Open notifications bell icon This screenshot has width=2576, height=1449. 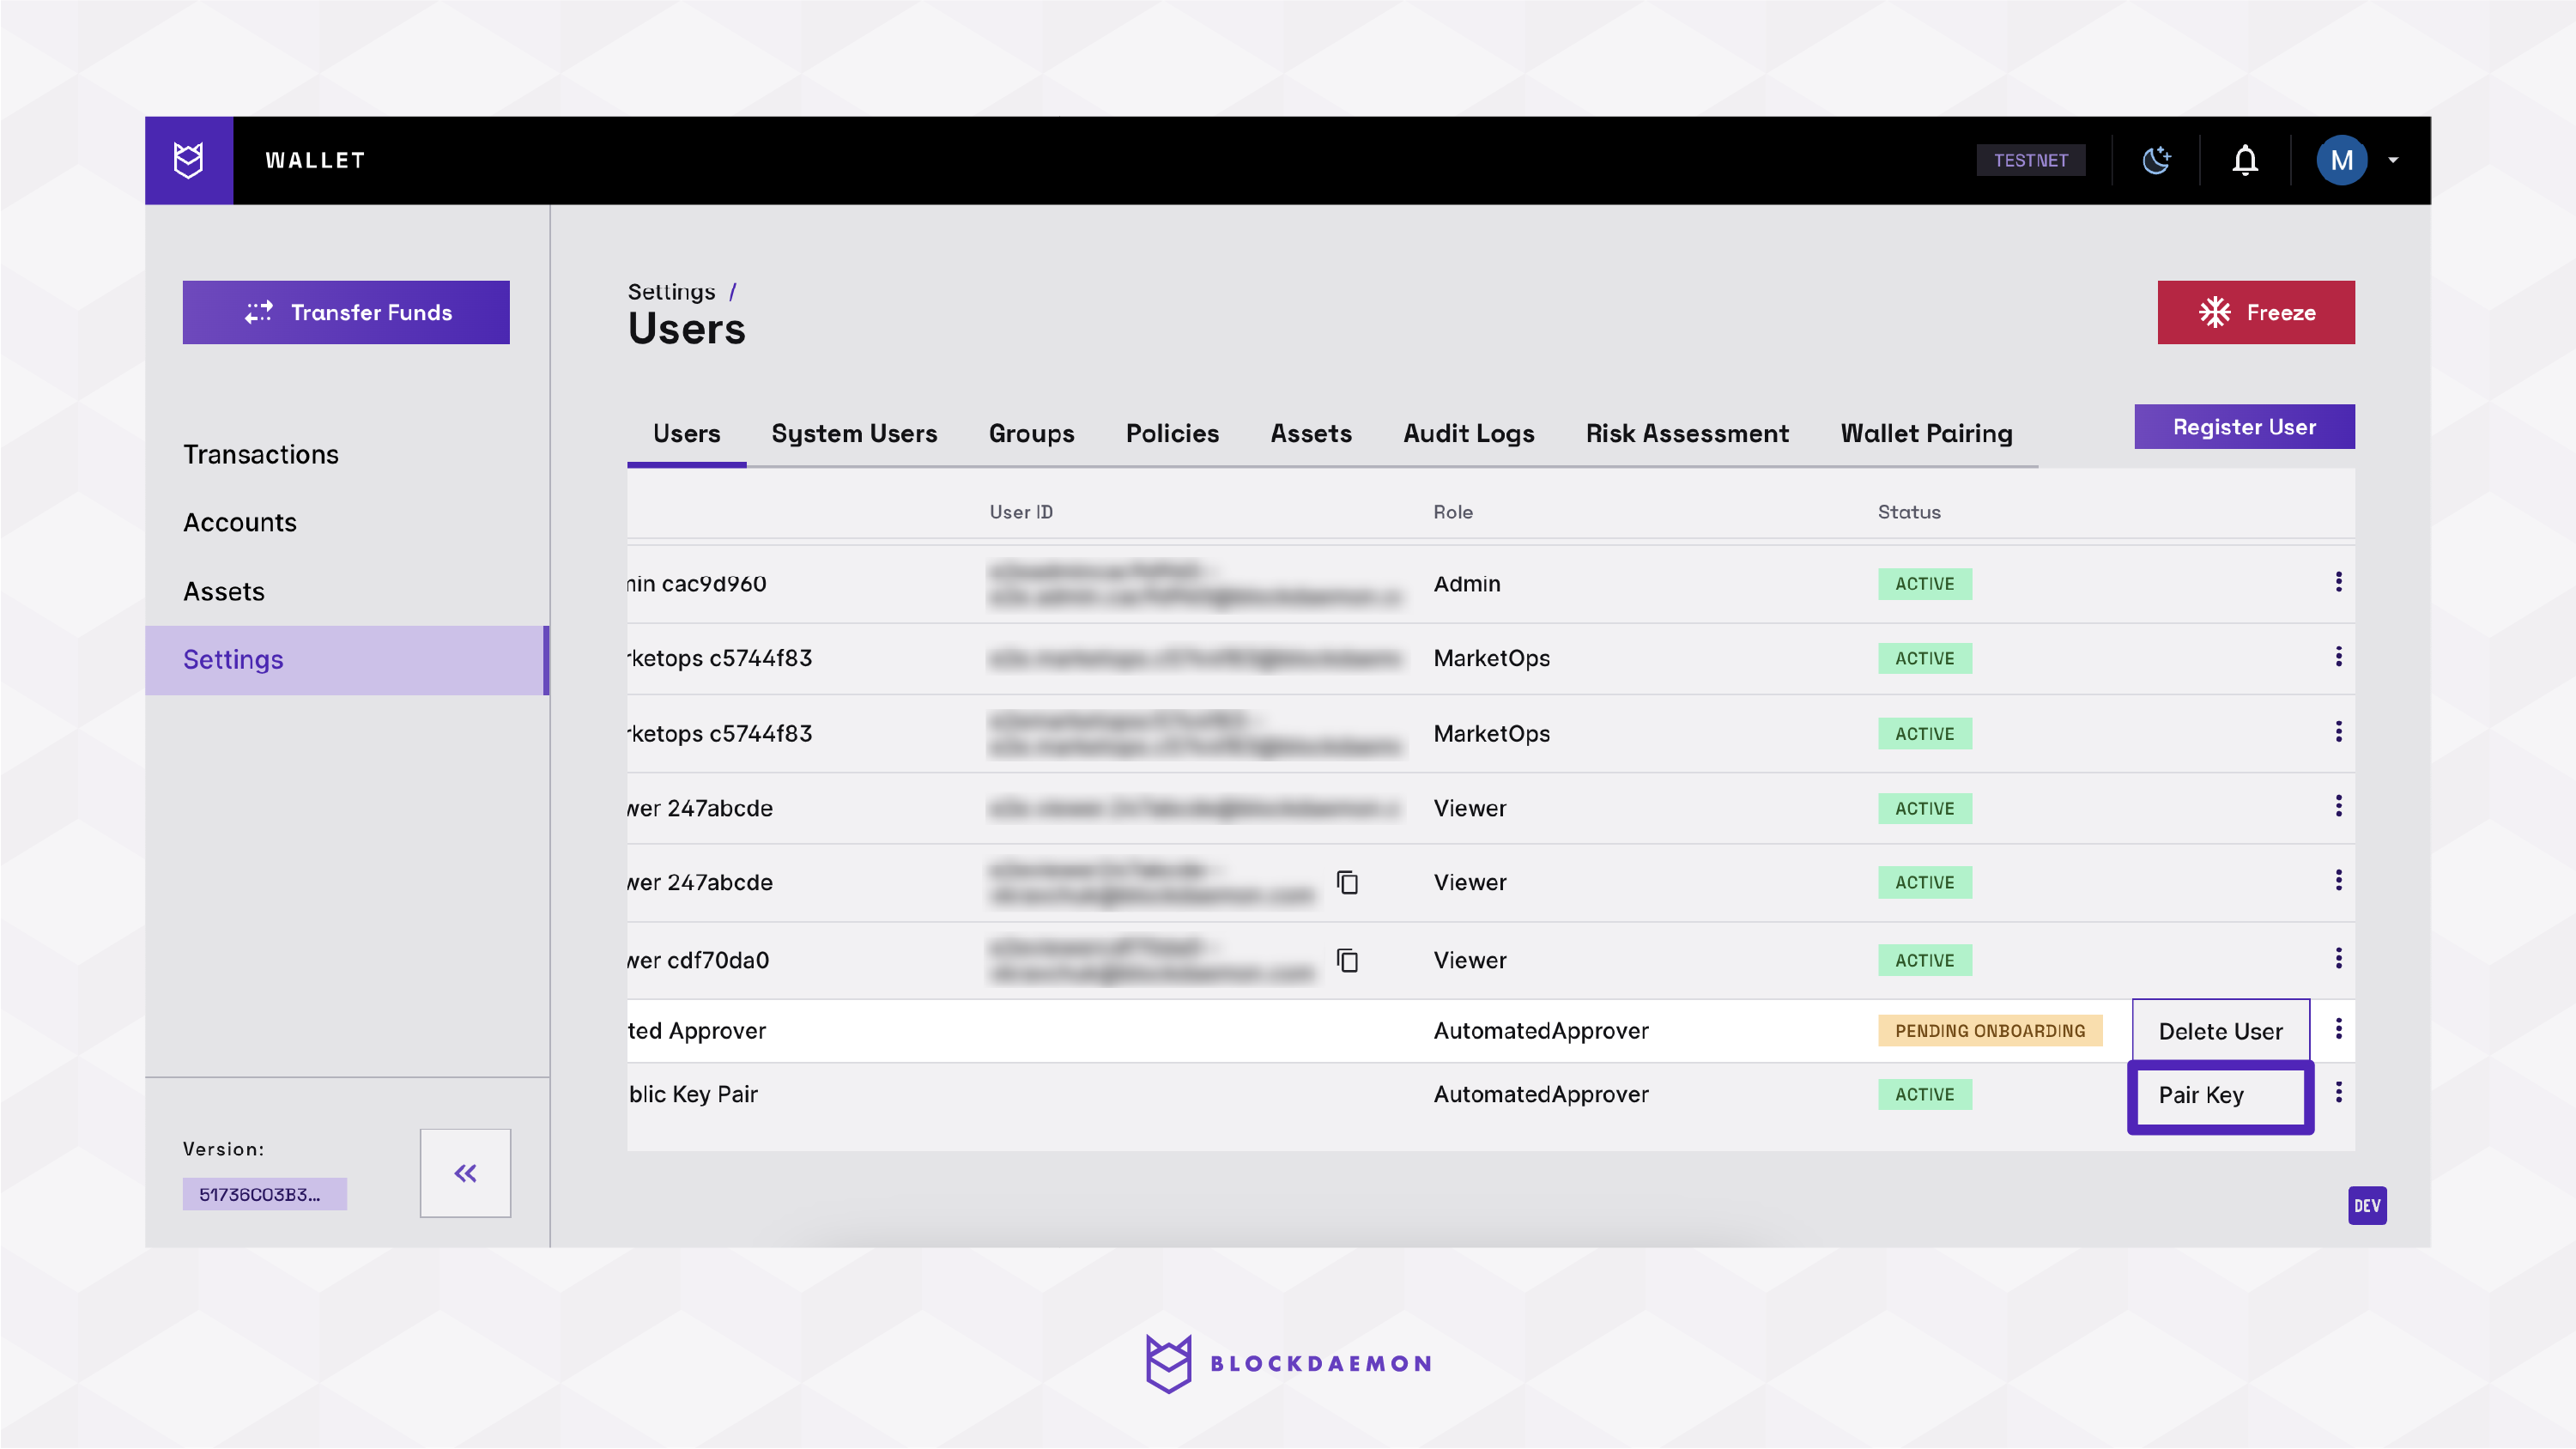[x=2245, y=160]
